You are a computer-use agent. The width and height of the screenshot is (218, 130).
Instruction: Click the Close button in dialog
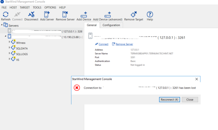point(190,100)
